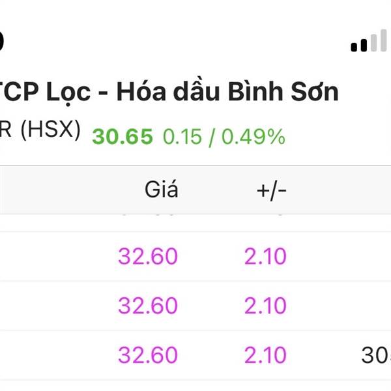This screenshot has width=391, height=391.
Task: Tap the green 30.65 current price
Action: [123, 137]
